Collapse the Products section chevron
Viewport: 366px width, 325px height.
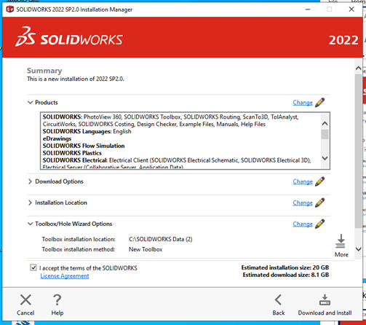30,103
